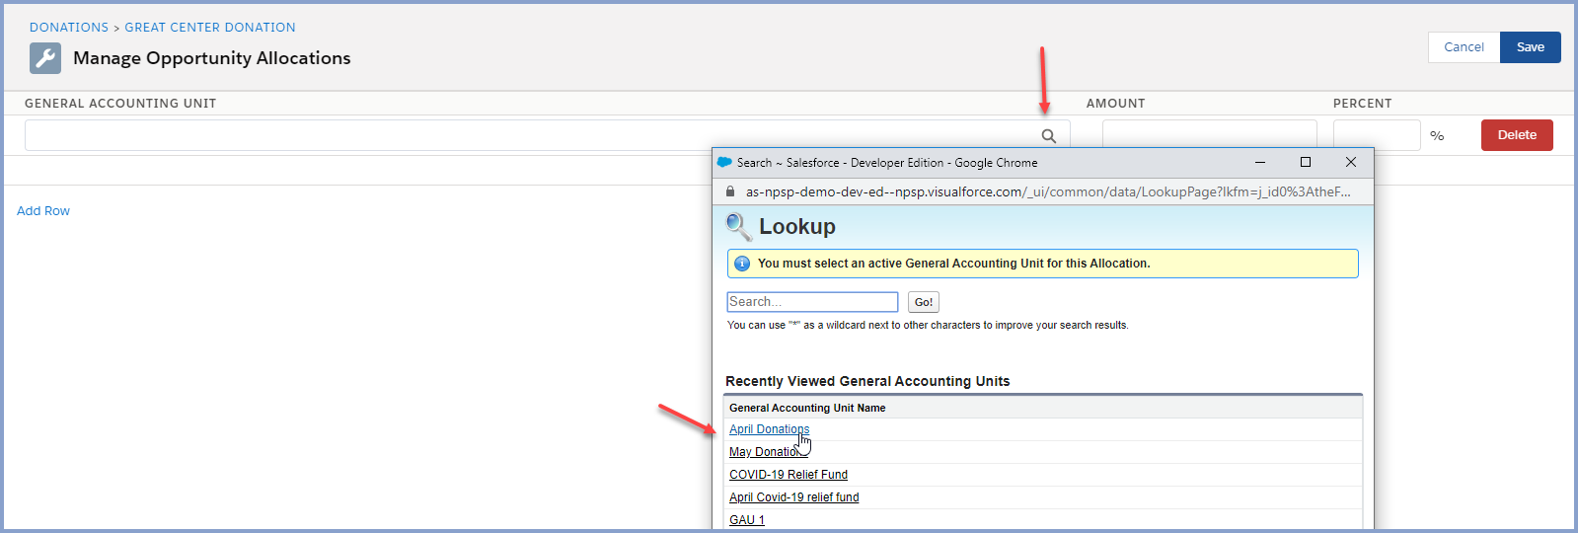Minimize the Search popup window
The width and height of the screenshot is (1578, 533).
pyautogui.click(x=1260, y=162)
